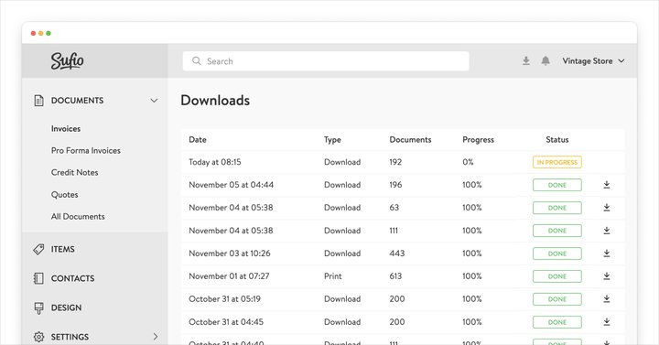
Task: Click the Downloads page heading
Action: click(x=215, y=101)
